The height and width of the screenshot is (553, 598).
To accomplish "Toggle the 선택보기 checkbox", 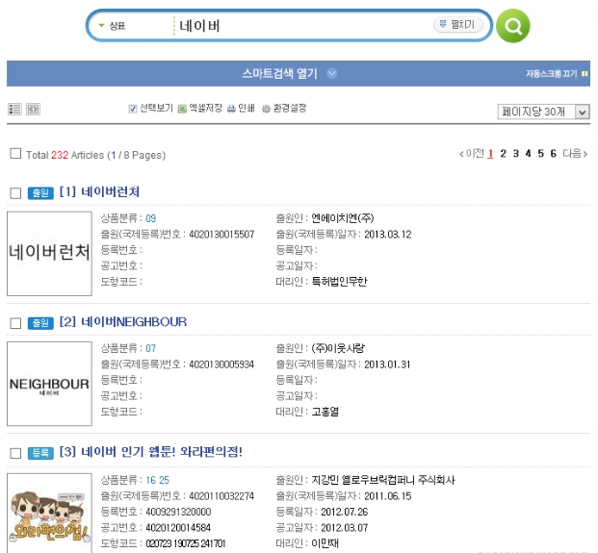I will pyautogui.click(x=133, y=109).
